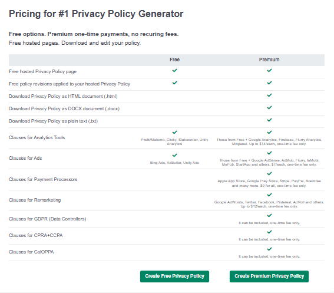Click the Create Free Privacy Policy button
334x293 pixels.
point(174,276)
